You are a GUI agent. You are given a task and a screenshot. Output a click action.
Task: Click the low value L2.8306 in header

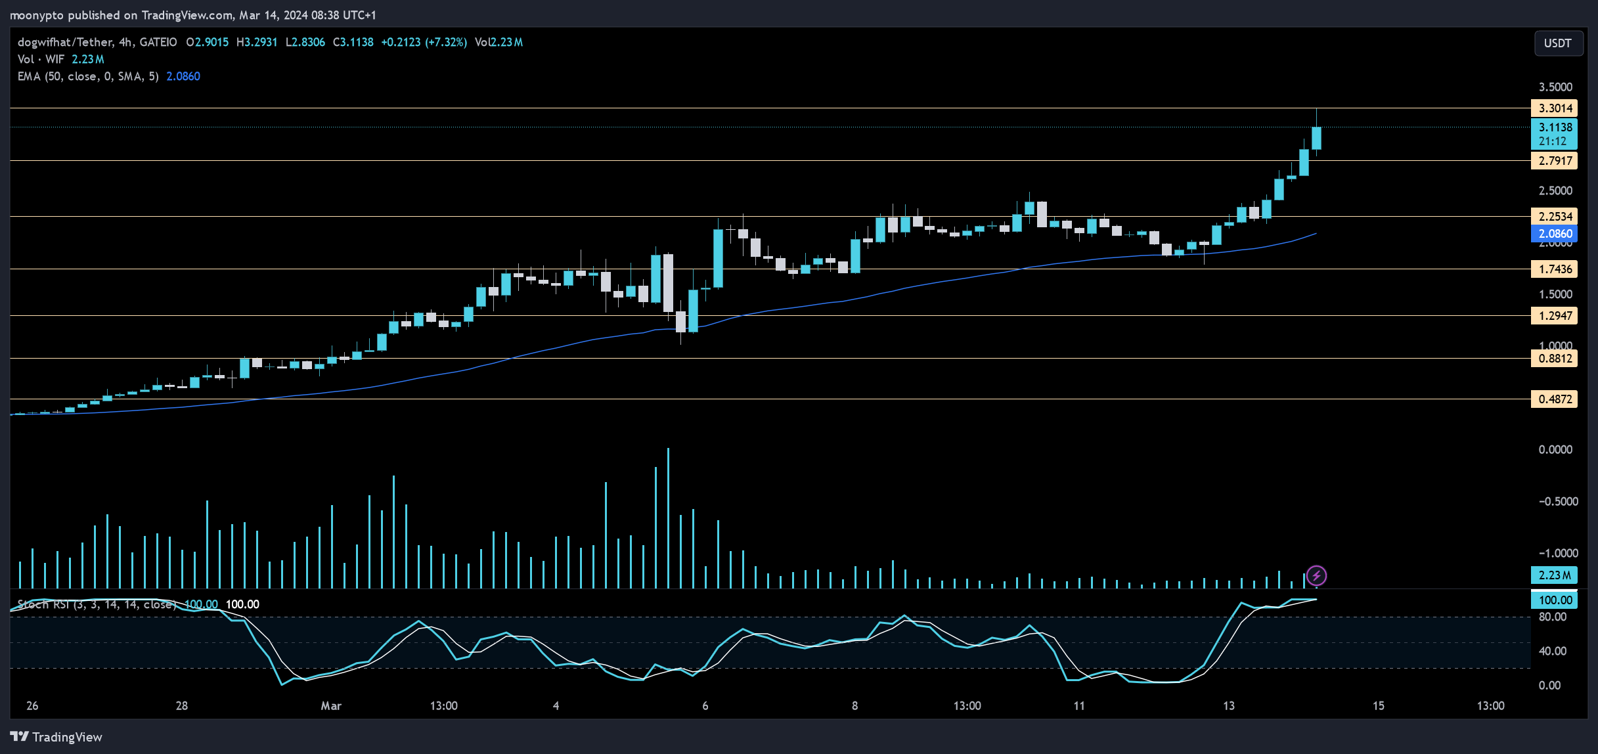click(305, 42)
